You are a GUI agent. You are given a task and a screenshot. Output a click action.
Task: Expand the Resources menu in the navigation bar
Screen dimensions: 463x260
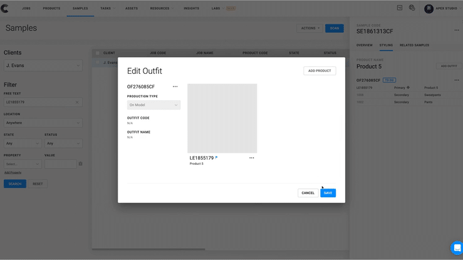click(x=162, y=8)
